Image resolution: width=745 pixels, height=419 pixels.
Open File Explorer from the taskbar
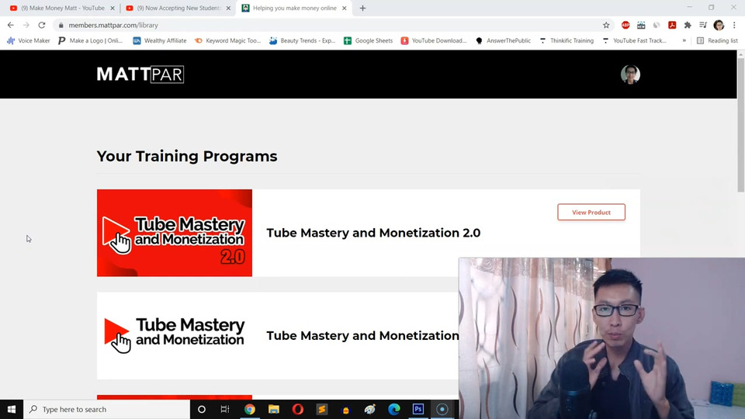click(x=274, y=409)
